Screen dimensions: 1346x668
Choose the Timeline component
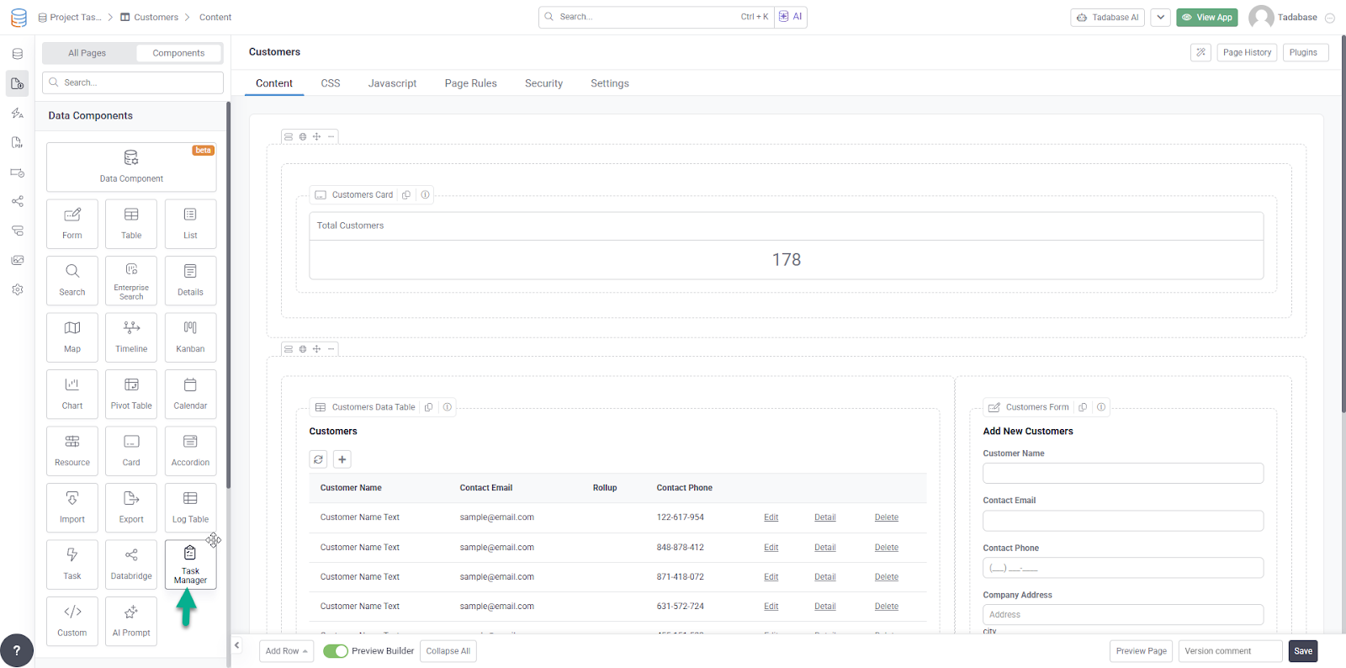coord(131,337)
